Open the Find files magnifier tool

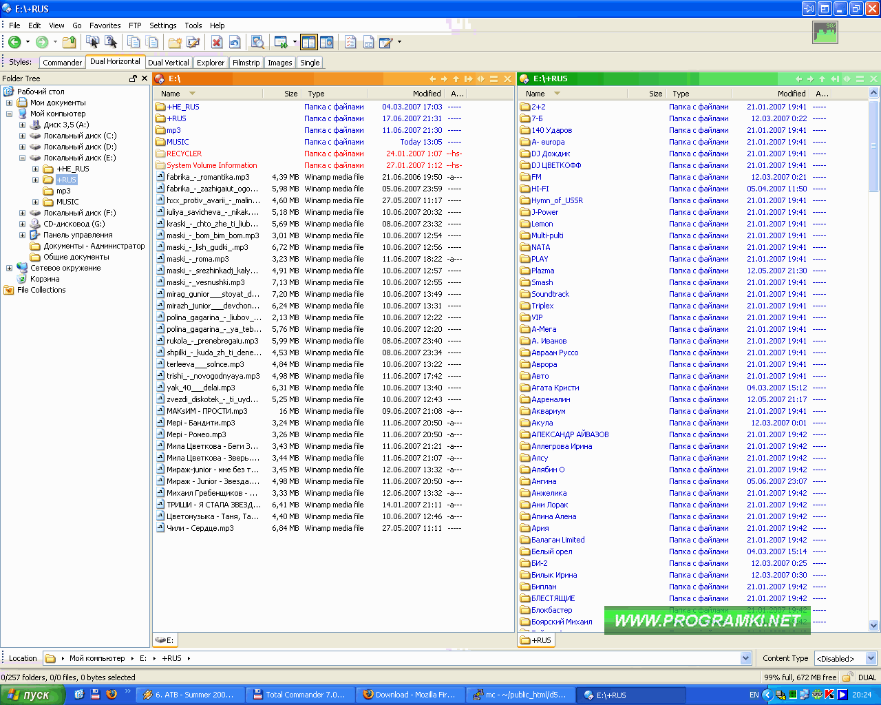click(x=257, y=43)
